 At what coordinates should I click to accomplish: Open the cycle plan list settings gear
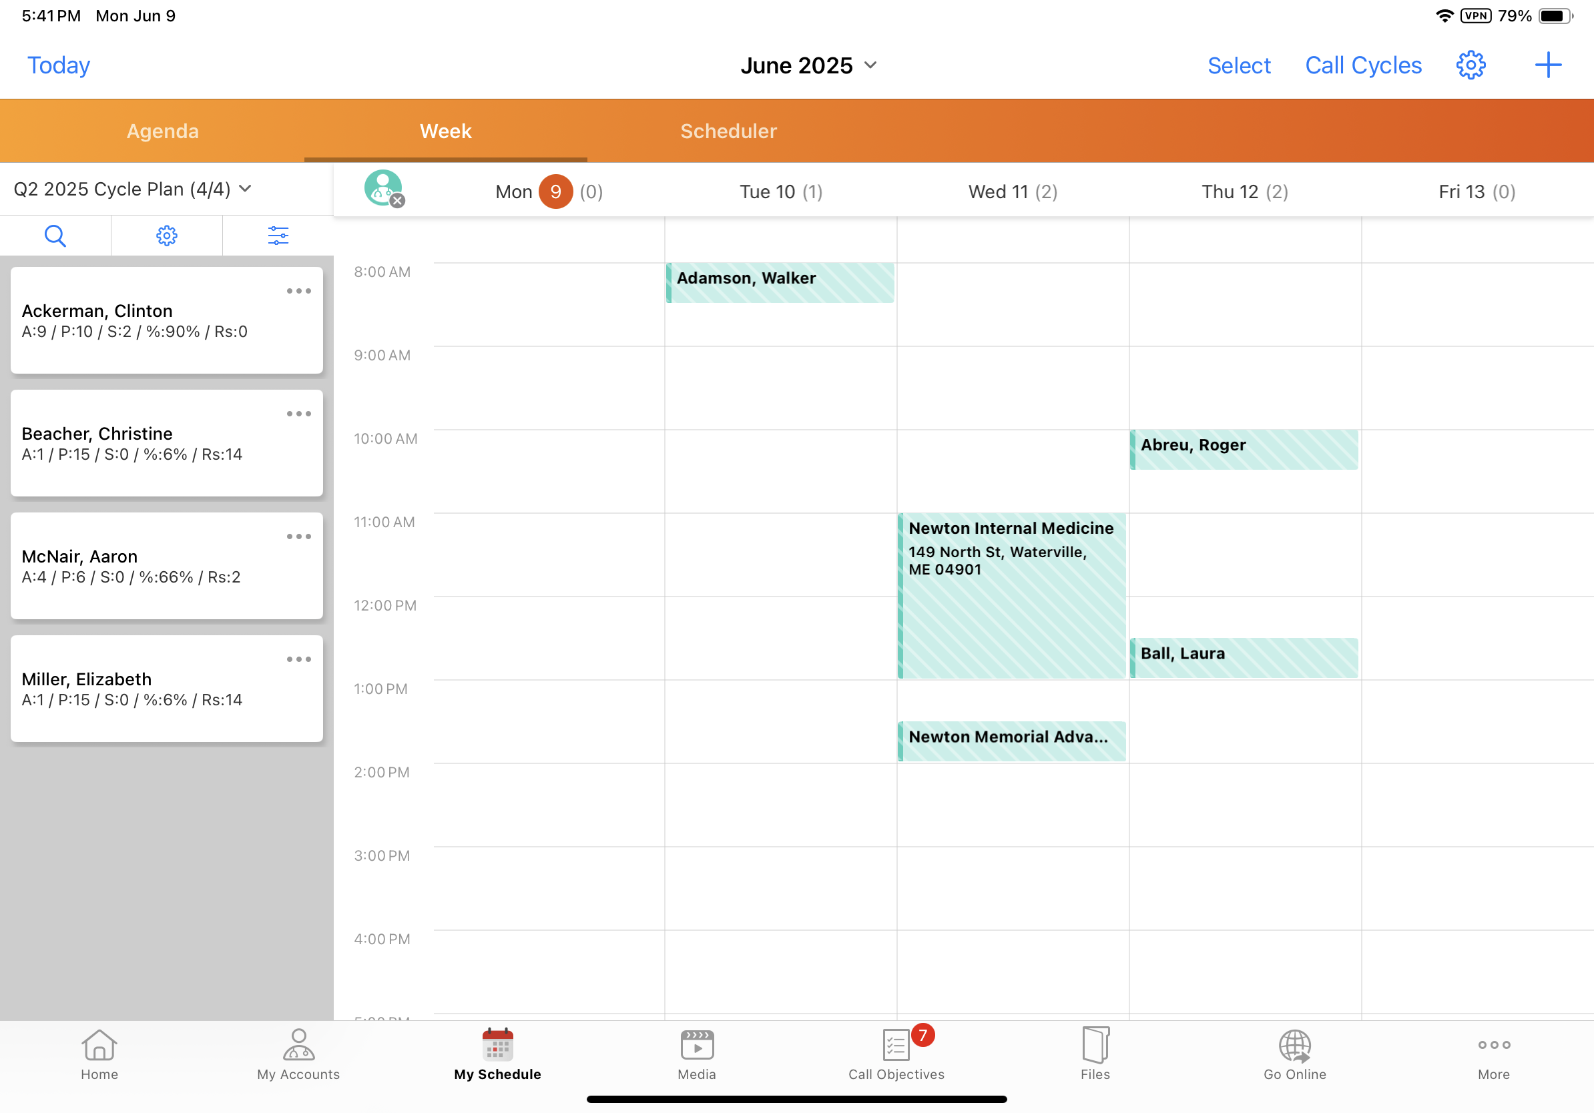point(167,236)
